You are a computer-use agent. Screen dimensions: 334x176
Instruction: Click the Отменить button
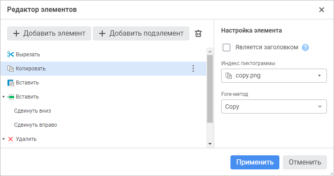tap(305, 162)
